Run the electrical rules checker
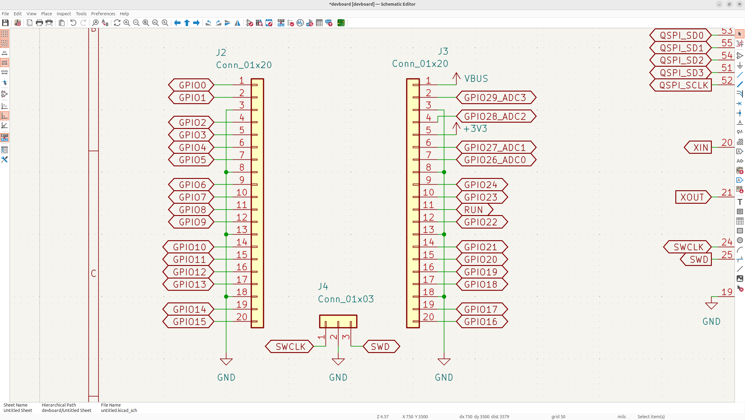 290,23
